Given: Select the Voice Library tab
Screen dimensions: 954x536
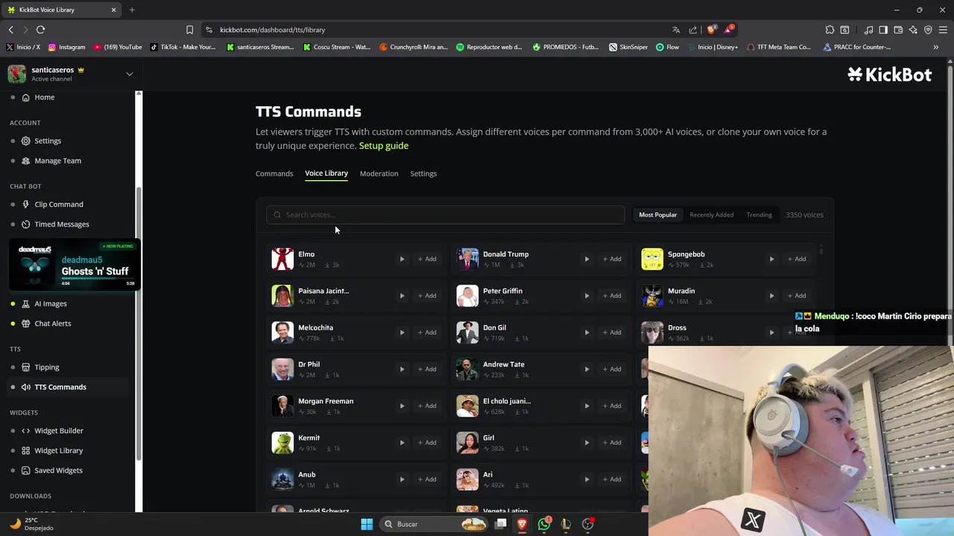Looking at the screenshot, I should tap(326, 173).
